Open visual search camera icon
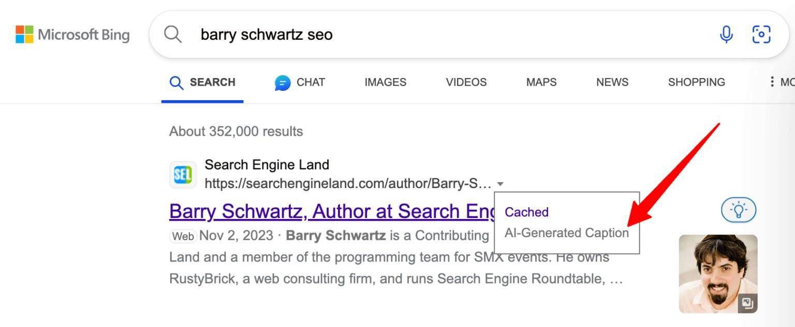The width and height of the screenshot is (795, 327). [x=761, y=35]
